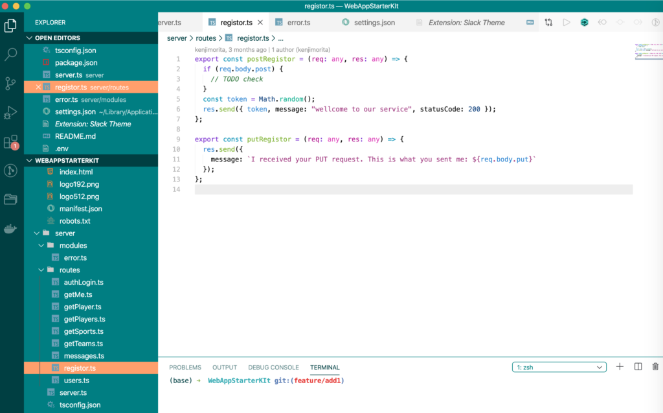Collapse the WEBAPPSTARTERKIT folder tree
Image resolution: width=663 pixels, height=413 pixels.
[x=29, y=160]
